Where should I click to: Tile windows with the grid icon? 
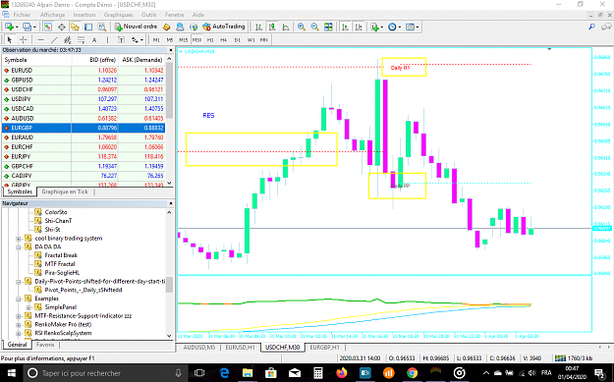click(x=328, y=27)
